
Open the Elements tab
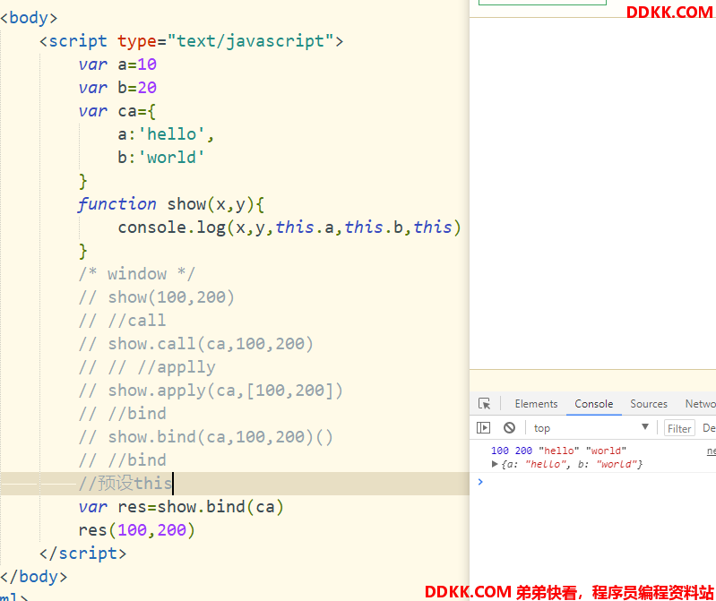(x=536, y=404)
